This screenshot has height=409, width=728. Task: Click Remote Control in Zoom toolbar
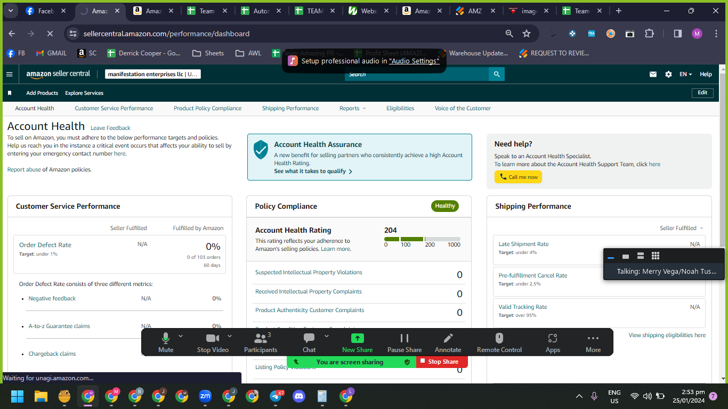coord(499,342)
